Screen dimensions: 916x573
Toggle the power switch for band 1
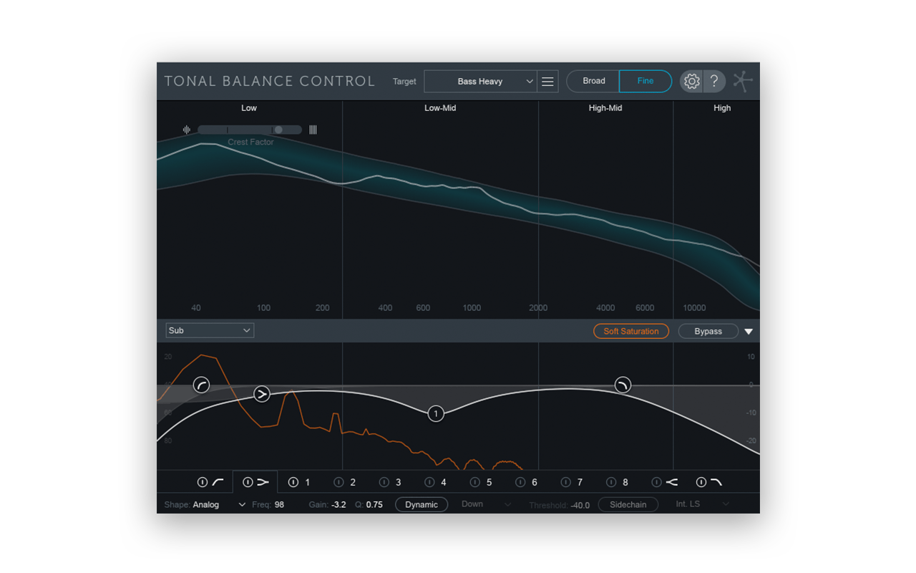293,482
